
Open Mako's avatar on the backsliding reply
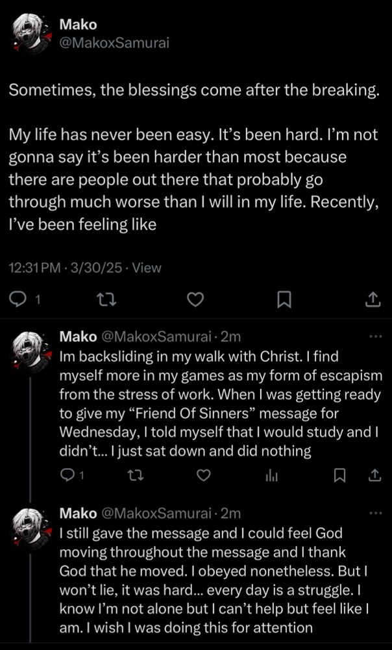pos(28,350)
